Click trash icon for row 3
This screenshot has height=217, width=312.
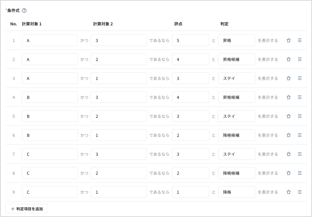coord(289,78)
